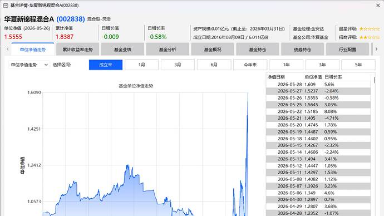Viewport: 384px width, 216px height.
Task: Click the 招商评级 rating stars
Action: [x=370, y=37]
